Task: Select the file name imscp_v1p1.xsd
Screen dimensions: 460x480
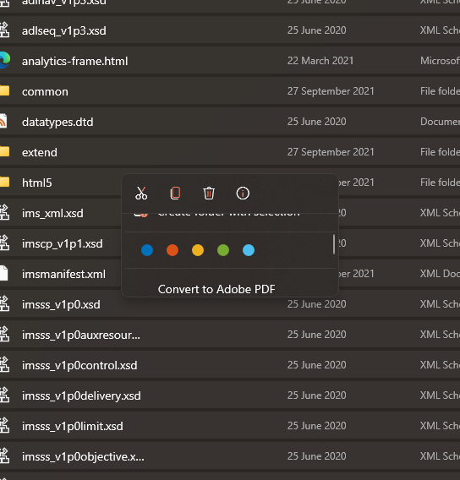Action: point(63,244)
